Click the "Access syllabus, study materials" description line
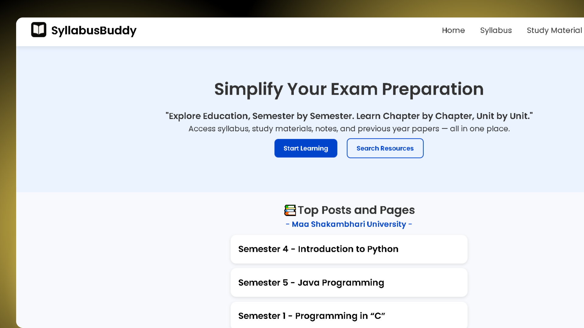584x328 pixels. coord(349,129)
